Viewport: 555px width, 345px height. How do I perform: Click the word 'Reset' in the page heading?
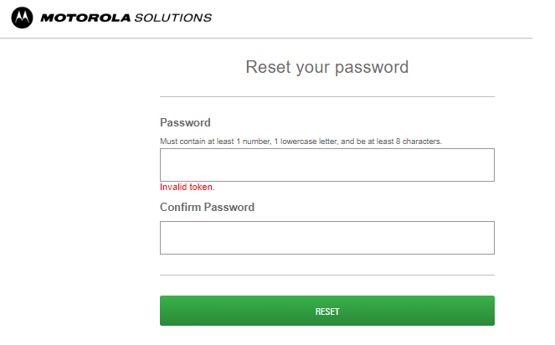pos(269,67)
